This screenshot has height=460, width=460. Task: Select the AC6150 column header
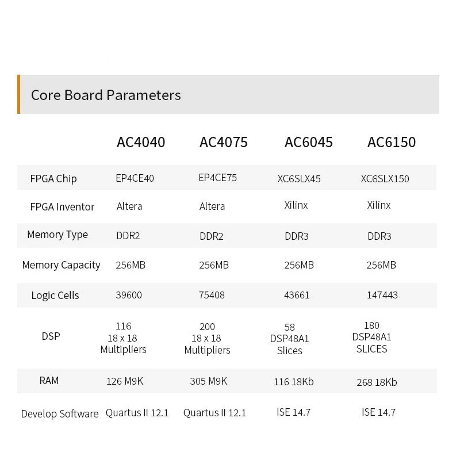392,142
